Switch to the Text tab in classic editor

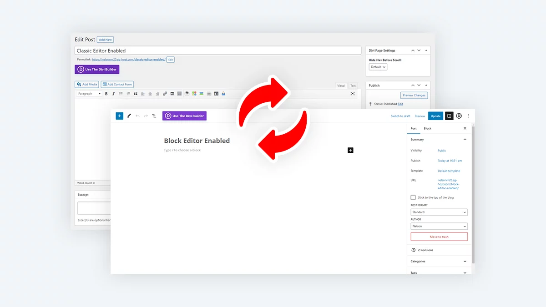pyautogui.click(x=353, y=86)
